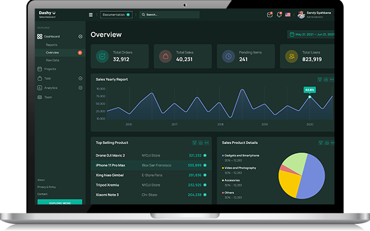Open Sandy Syahbana profile avatar
370x231 pixels.
[x=301, y=15]
